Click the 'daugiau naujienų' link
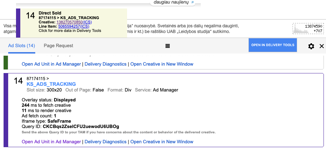The width and height of the screenshot is (326, 150). coord(174,2)
